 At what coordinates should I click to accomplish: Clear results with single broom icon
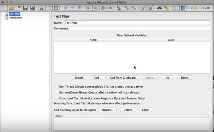pos(143,8)
